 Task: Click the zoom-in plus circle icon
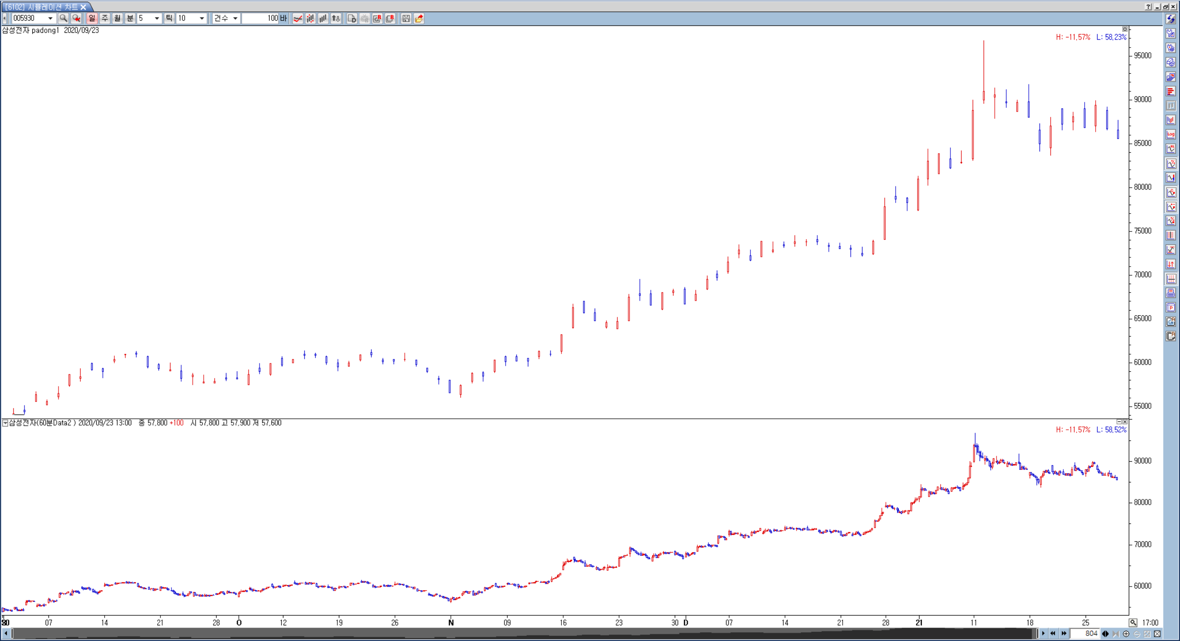[x=1126, y=634]
